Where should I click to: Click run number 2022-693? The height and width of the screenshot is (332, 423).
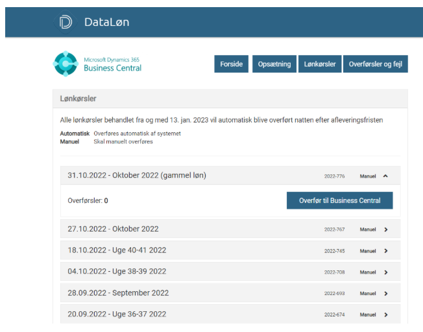tap(334, 294)
